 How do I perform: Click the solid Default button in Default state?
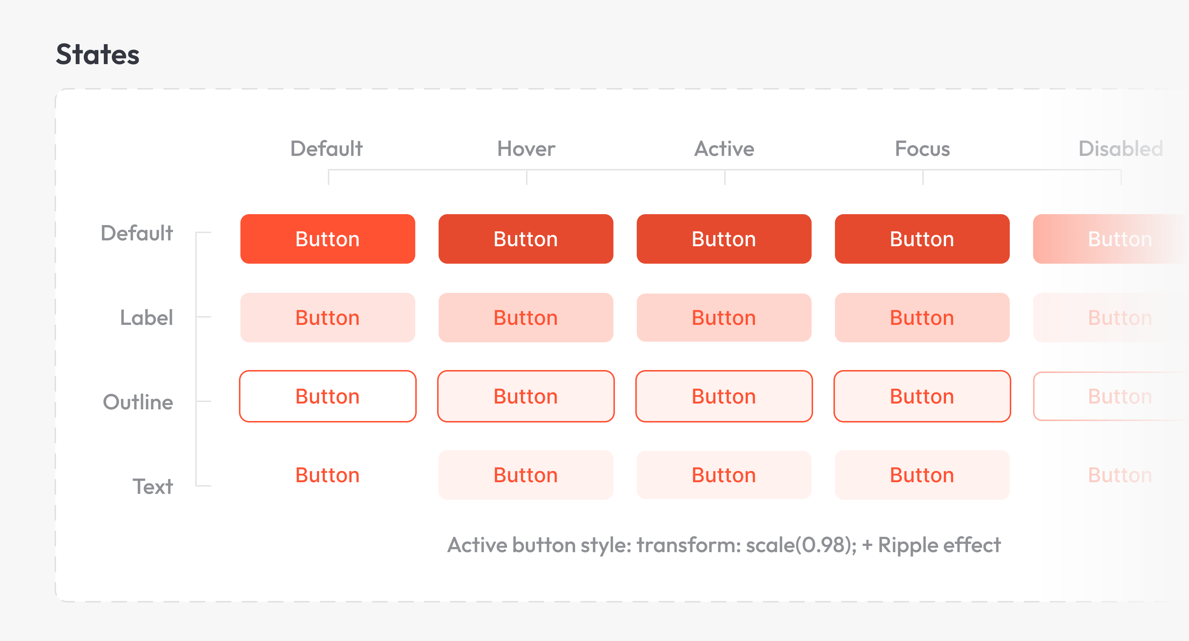(328, 239)
